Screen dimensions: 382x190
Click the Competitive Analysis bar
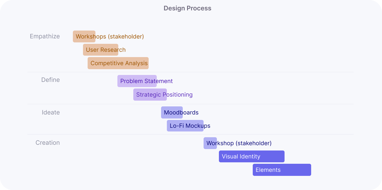118,63
